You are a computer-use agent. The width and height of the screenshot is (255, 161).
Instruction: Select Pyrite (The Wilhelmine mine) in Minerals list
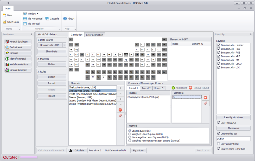[x=93, y=94]
